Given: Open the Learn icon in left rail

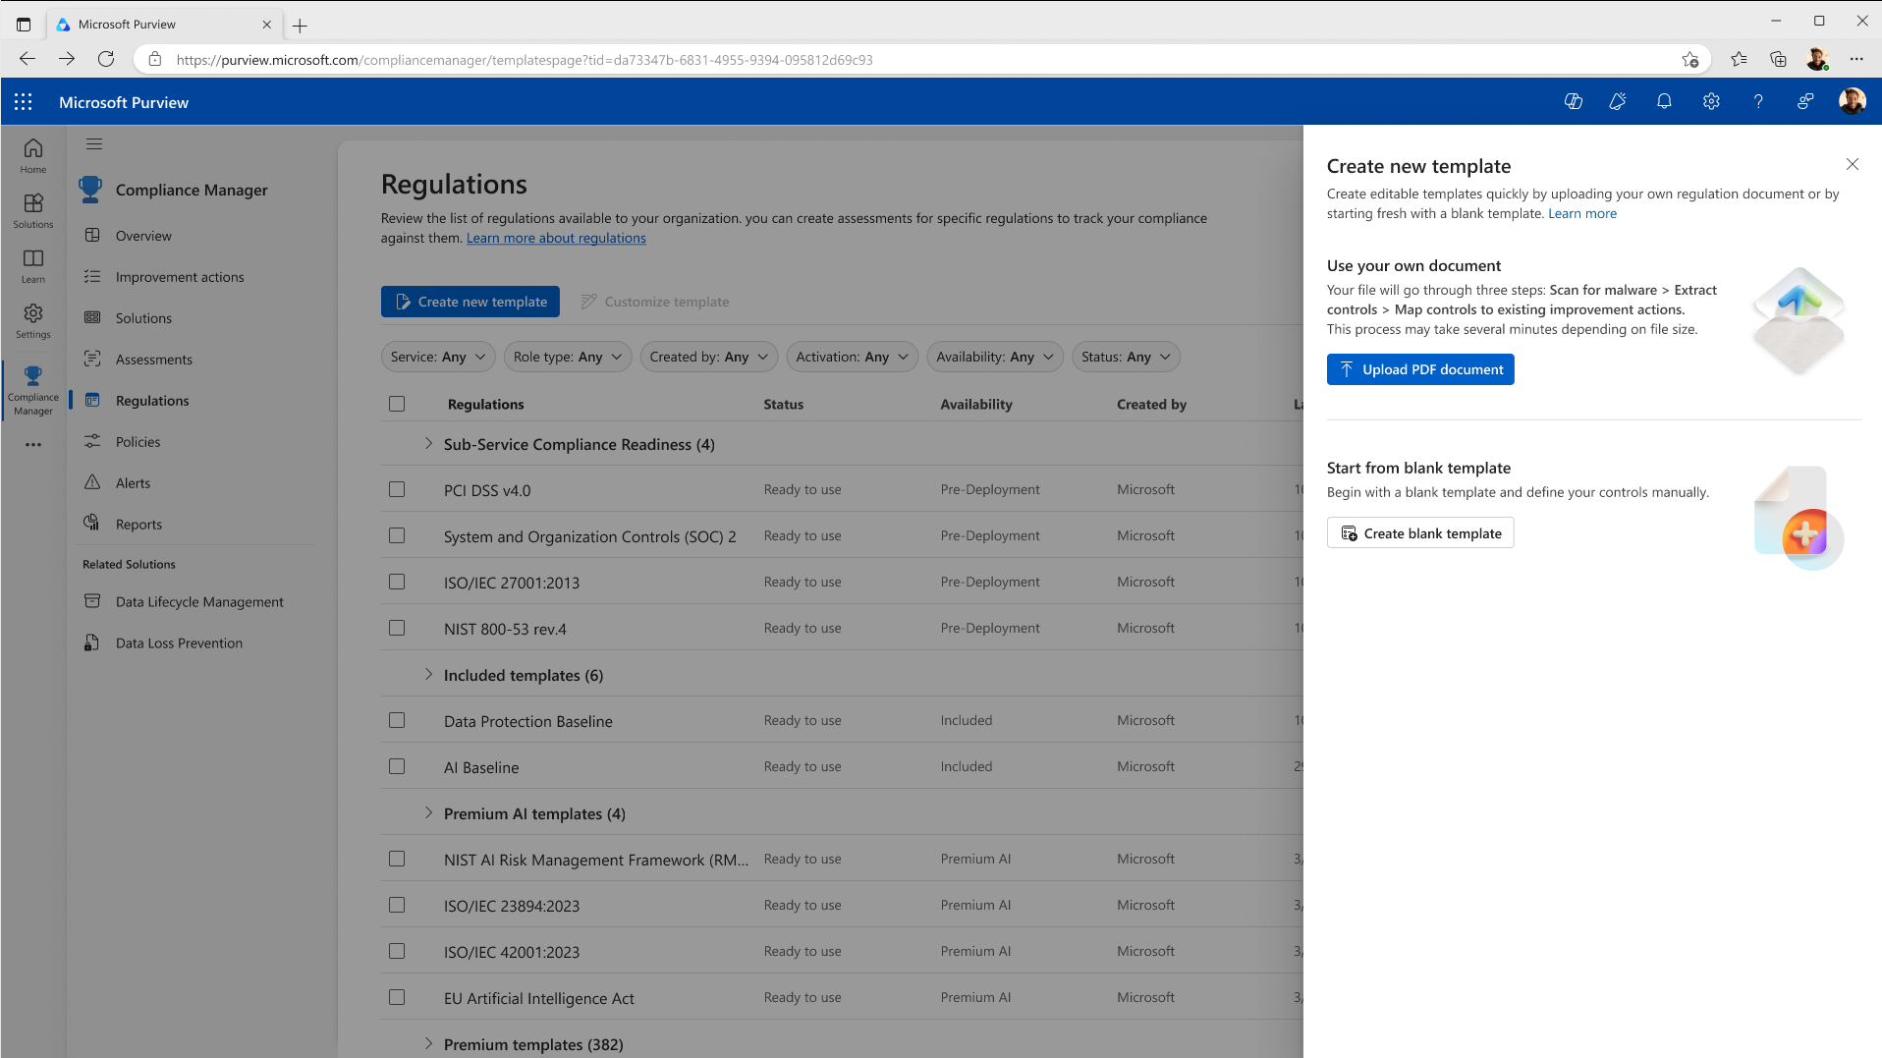Looking at the screenshot, I should click(x=33, y=265).
